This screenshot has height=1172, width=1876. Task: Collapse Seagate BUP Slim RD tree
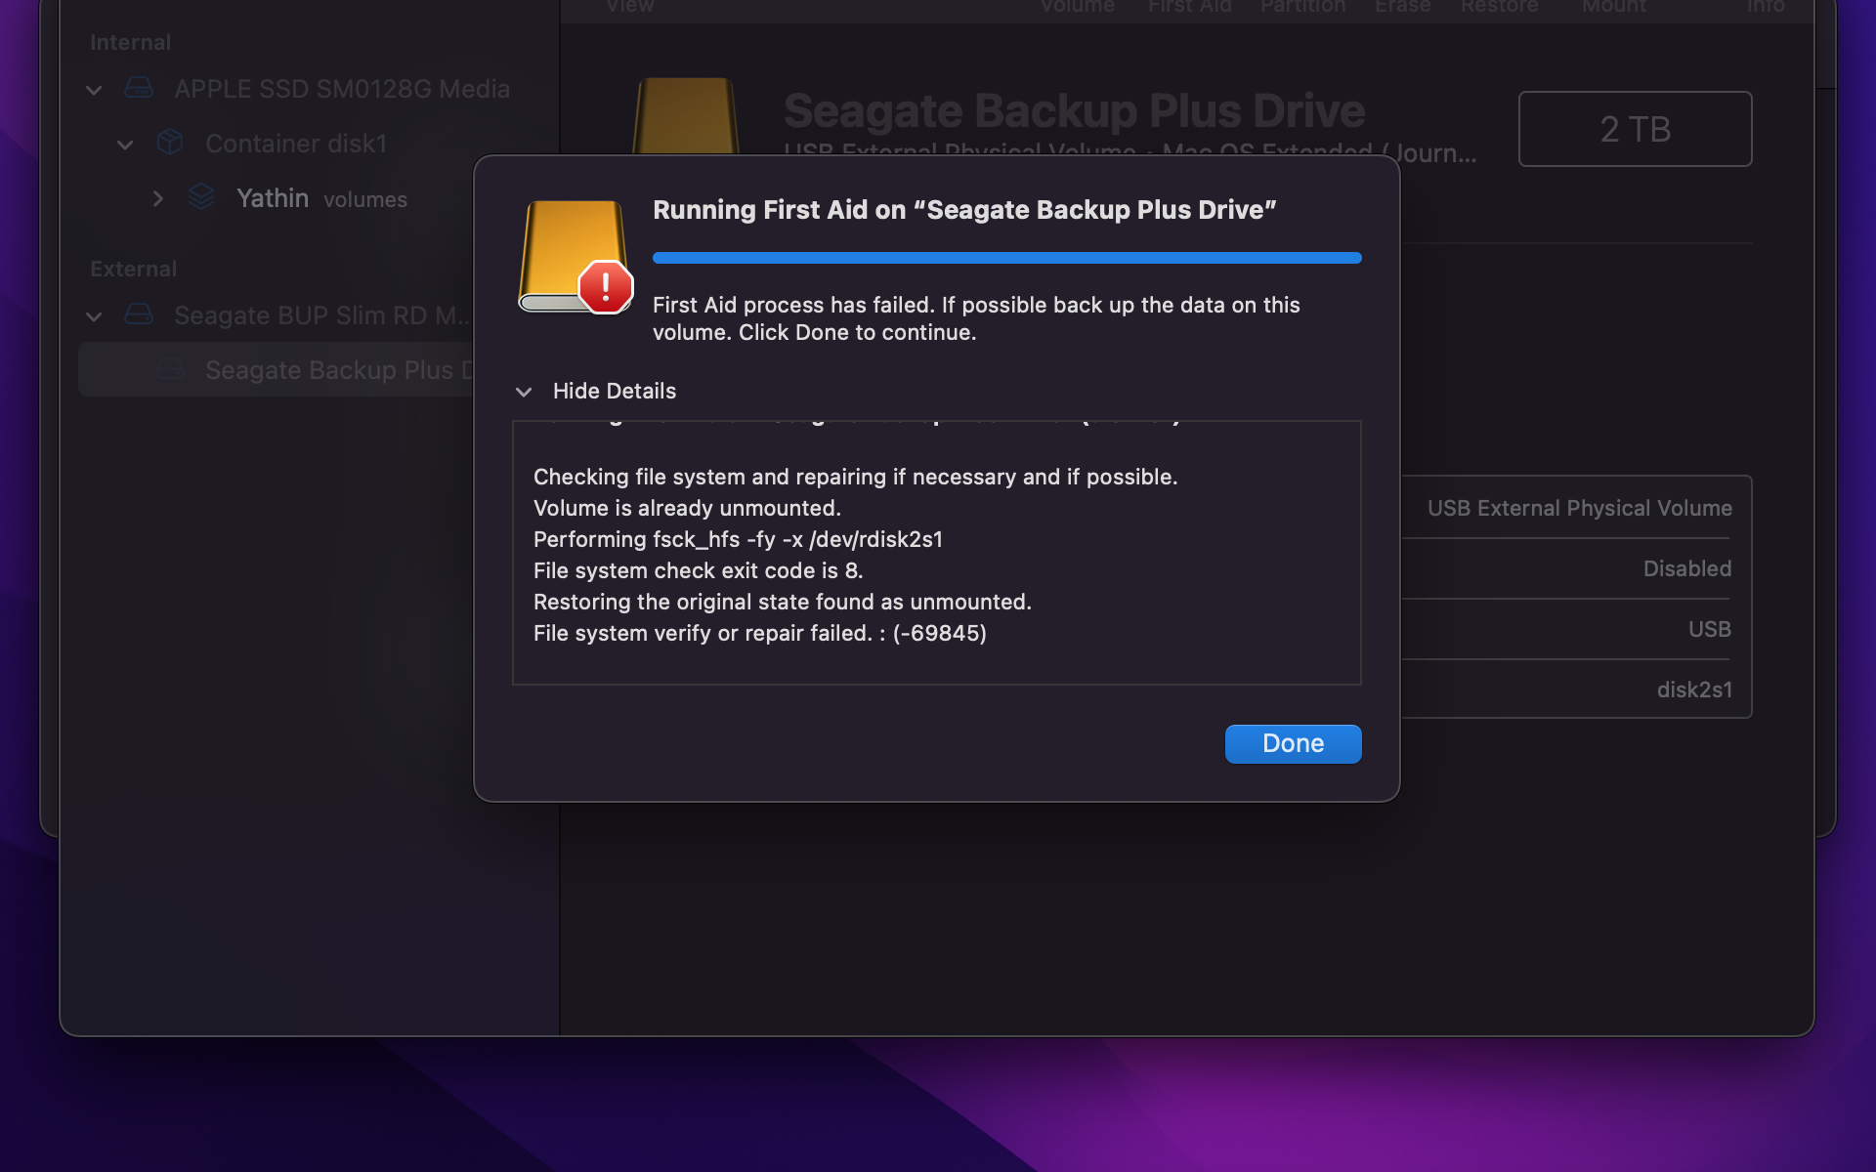[x=94, y=316]
